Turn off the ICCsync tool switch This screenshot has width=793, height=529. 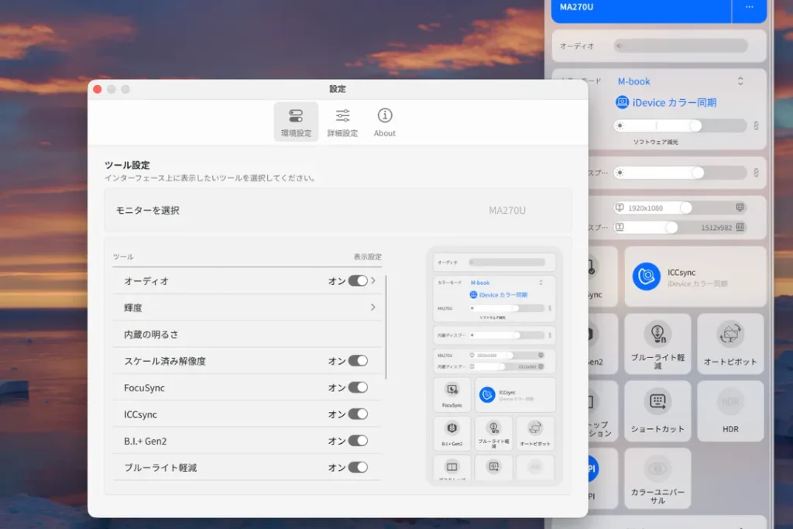click(358, 414)
